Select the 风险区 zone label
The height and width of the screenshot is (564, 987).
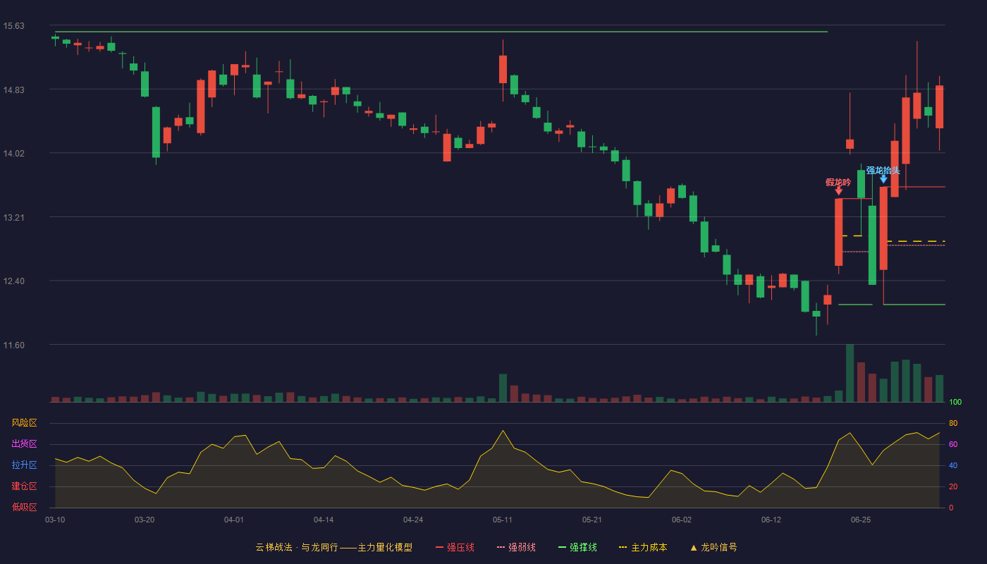(24, 423)
